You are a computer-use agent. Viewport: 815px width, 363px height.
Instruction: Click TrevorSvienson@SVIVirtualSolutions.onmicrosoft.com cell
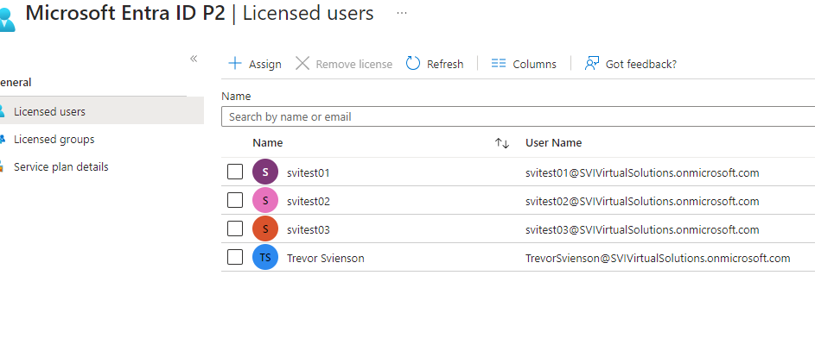tap(658, 259)
